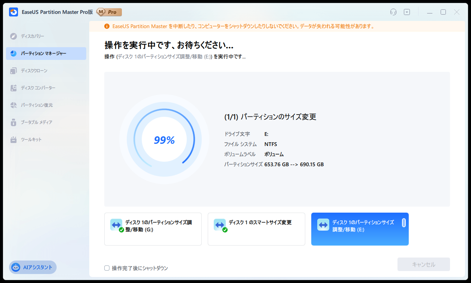Viewport: 471px width, 283px height.
Task: Click the EaseUS app logo icon
Action: [x=13, y=12]
